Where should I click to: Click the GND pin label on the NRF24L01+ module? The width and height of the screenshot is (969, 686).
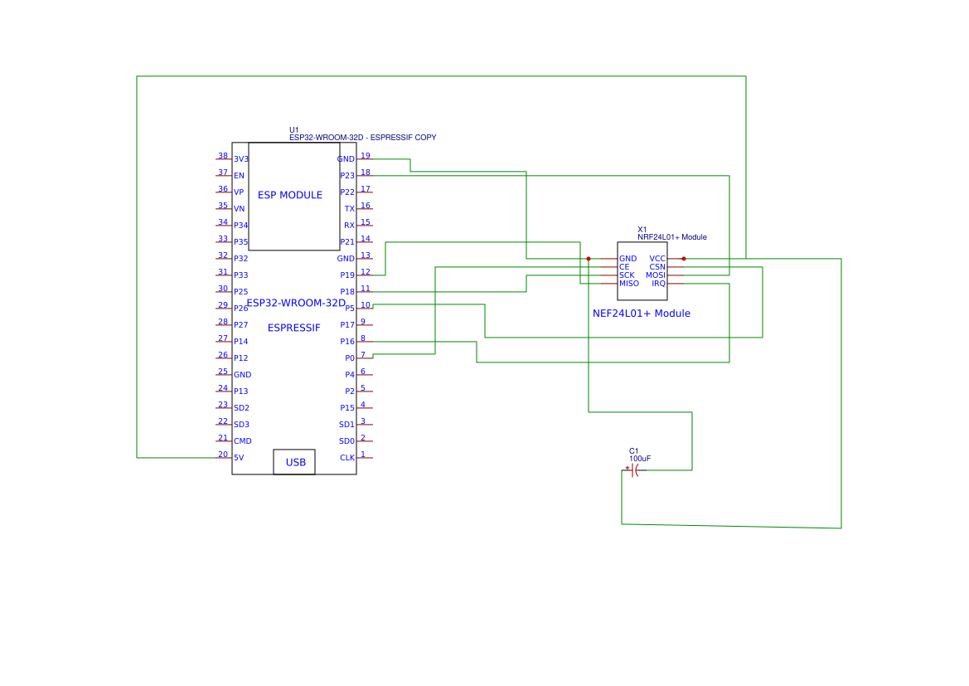point(627,259)
